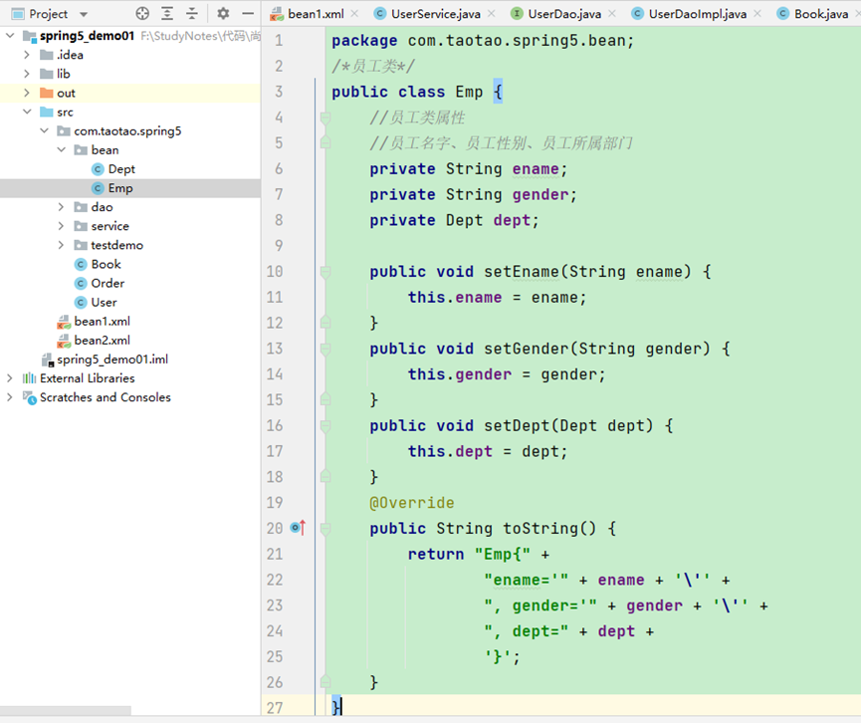Expand External Libraries node
This screenshot has height=723, width=861.
pos(10,378)
